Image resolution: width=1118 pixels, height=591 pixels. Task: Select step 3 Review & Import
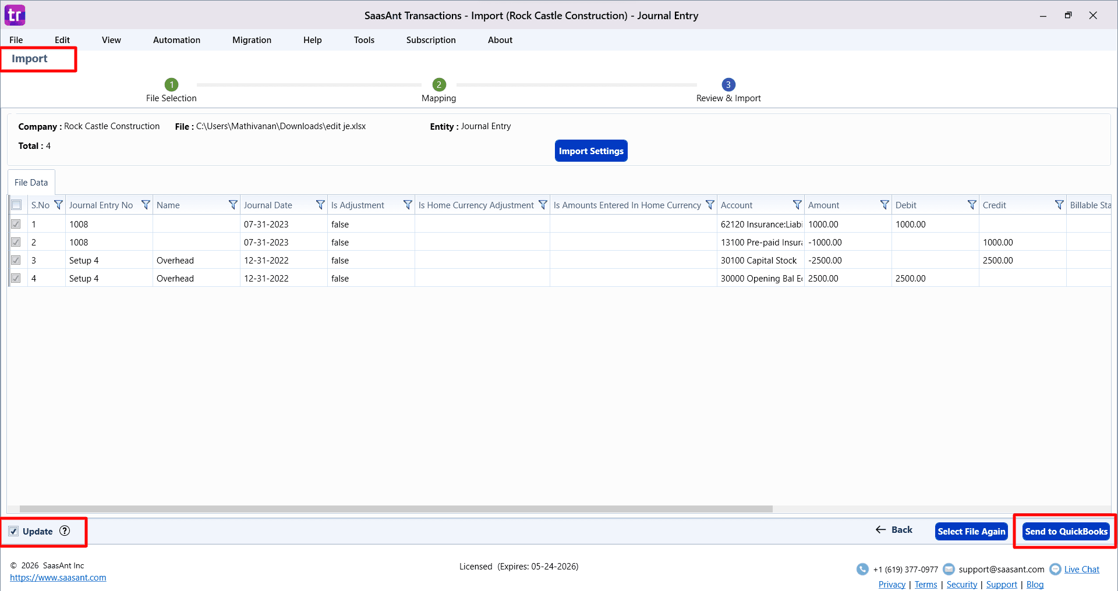[728, 84]
